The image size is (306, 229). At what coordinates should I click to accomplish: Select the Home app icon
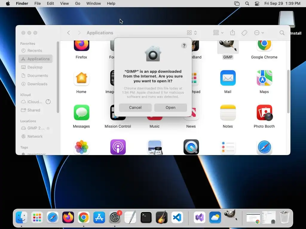(x=81, y=78)
